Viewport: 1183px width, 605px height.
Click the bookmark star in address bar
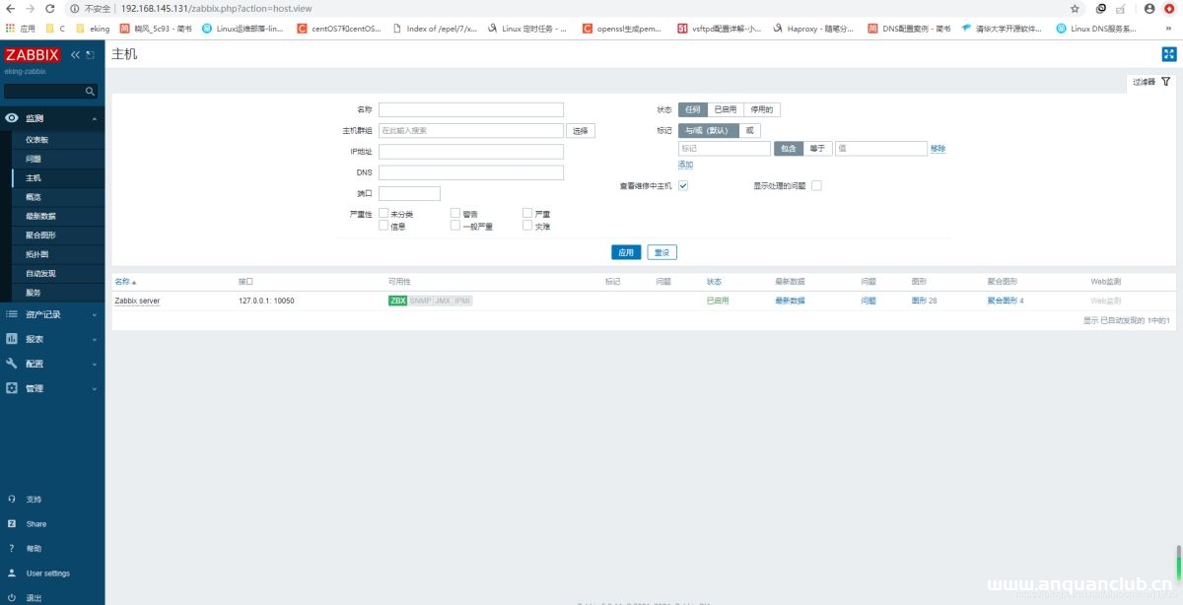click(x=1076, y=8)
